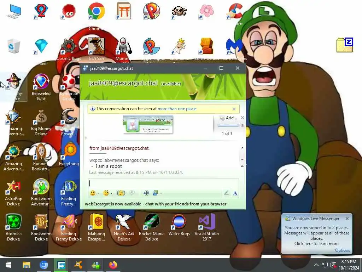The image size is (362, 272).
Task: Select the Mahjong Escape desktop icon
Action: (96, 228)
